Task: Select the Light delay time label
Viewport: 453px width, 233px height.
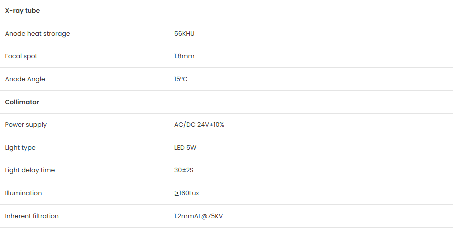Action: point(30,170)
